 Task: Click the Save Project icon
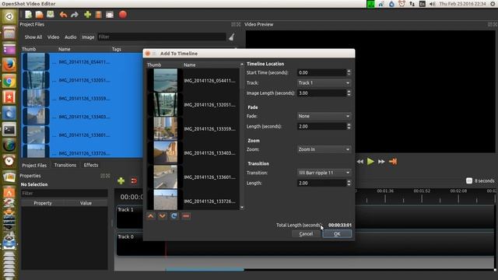pos(51,14)
